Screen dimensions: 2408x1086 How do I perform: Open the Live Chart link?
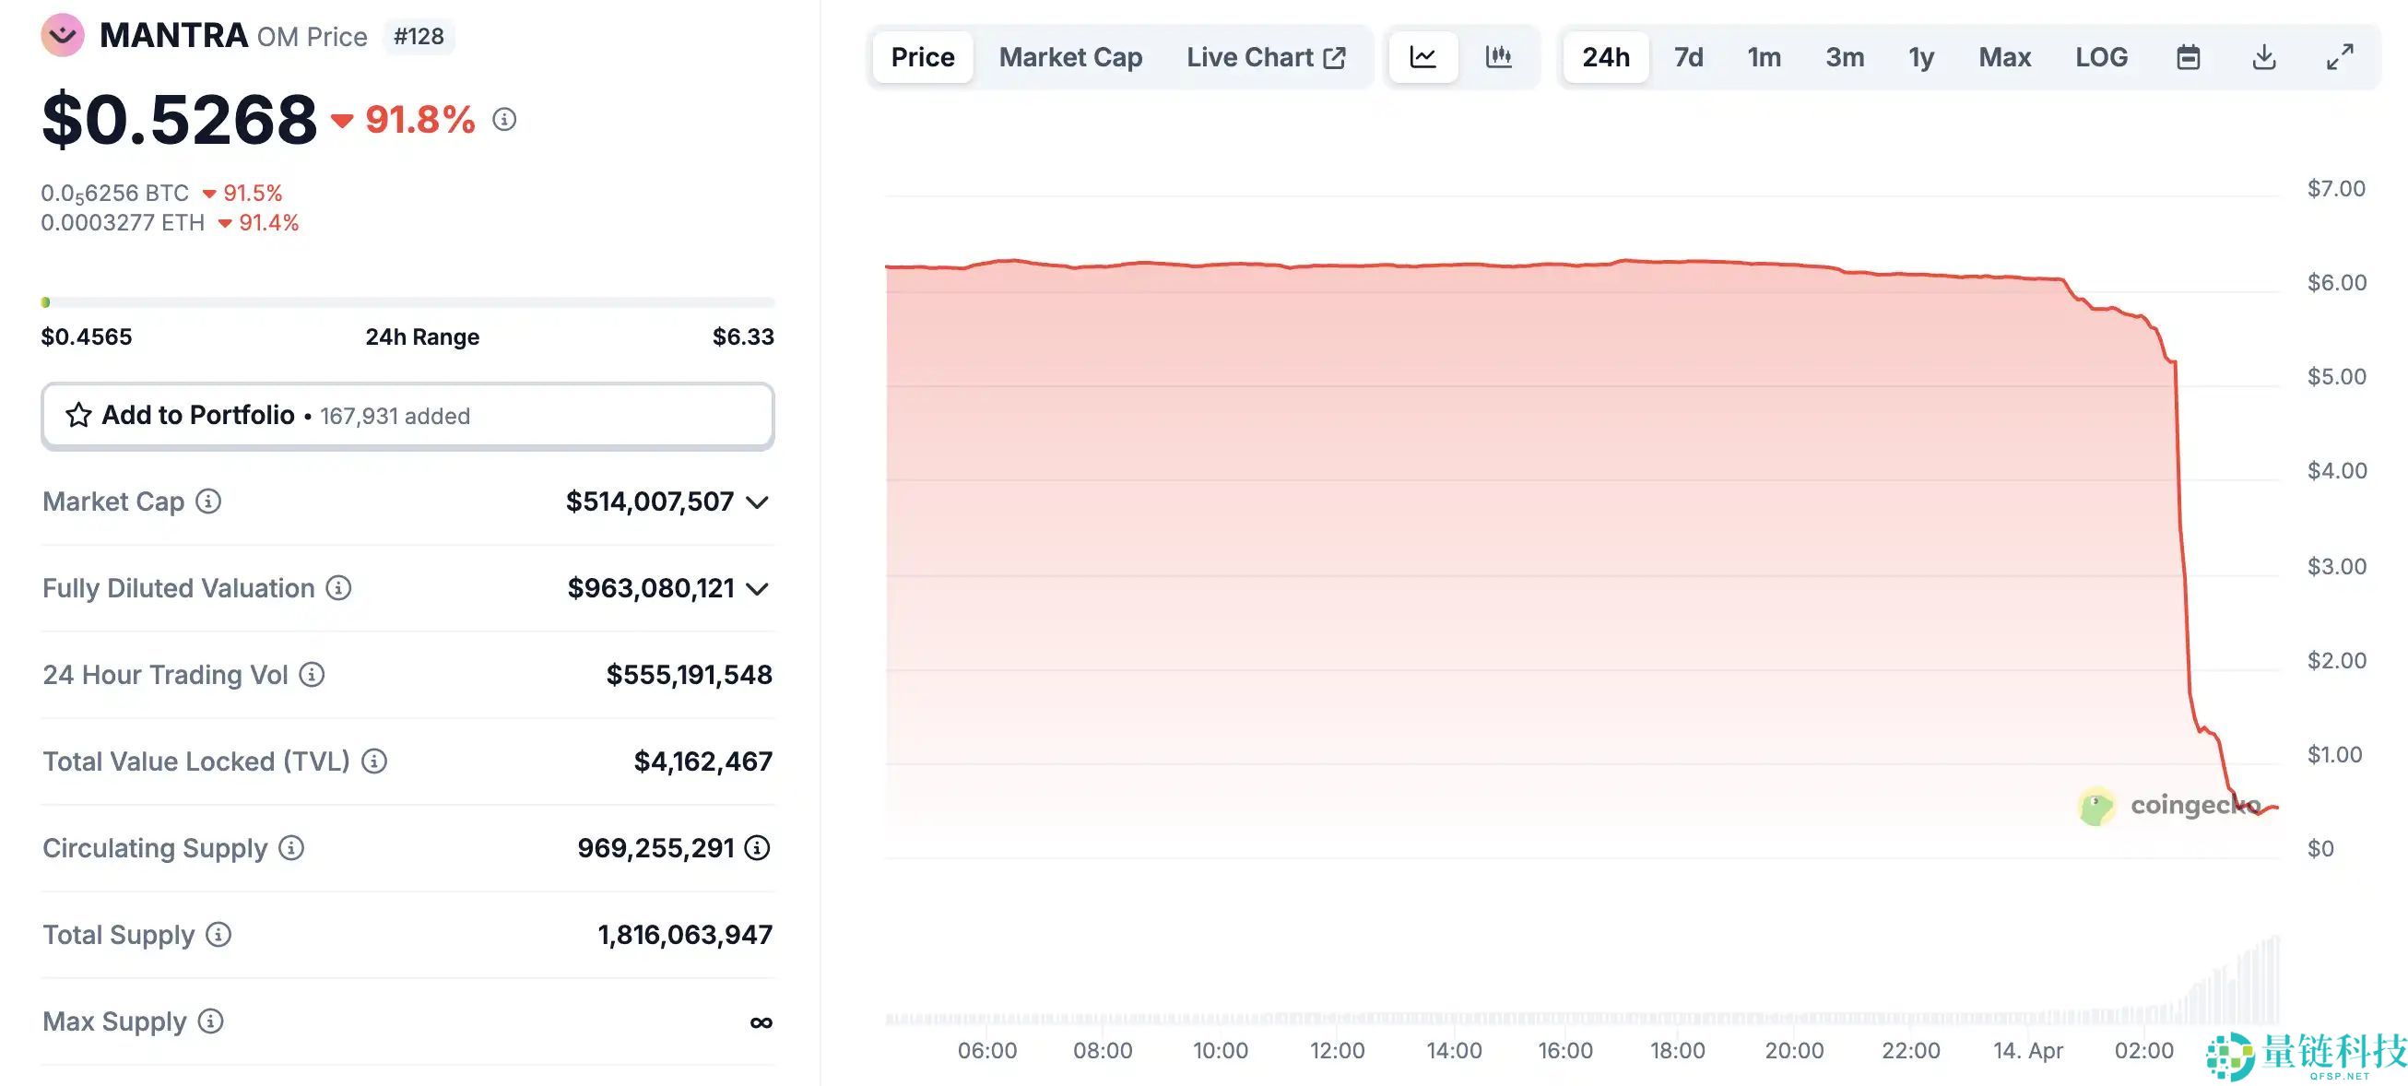(x=1266, y=57)
